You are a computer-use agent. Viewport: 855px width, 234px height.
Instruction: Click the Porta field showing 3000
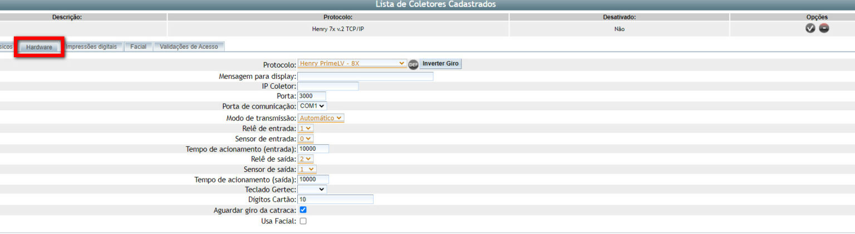click(312, 96)
